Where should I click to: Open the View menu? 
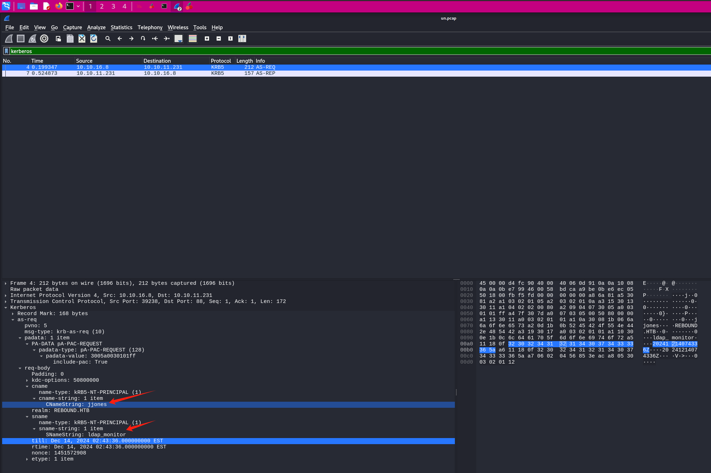(x=40, y=27)
